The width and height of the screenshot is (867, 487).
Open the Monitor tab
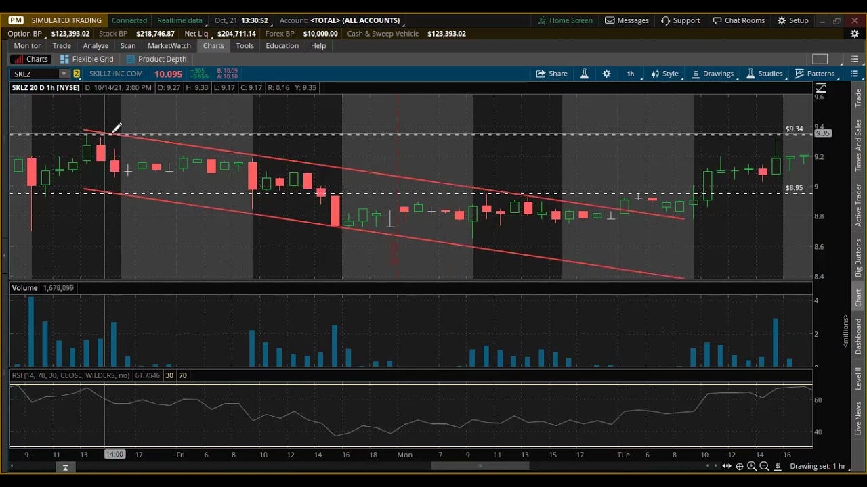pyautogui.click(x=27, y=45)
